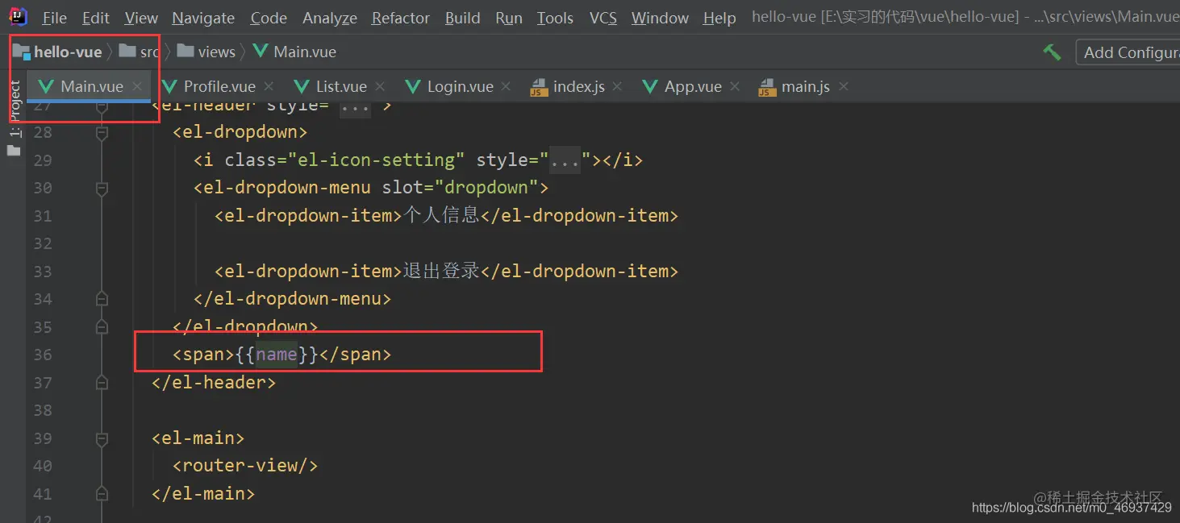
Task: Open the File menu
Action: 54,18
